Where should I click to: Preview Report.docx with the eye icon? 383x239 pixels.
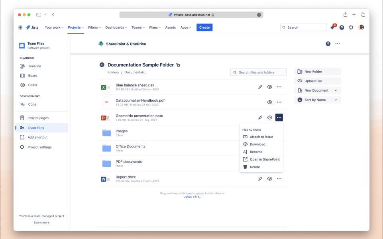[x=269, y=179]
